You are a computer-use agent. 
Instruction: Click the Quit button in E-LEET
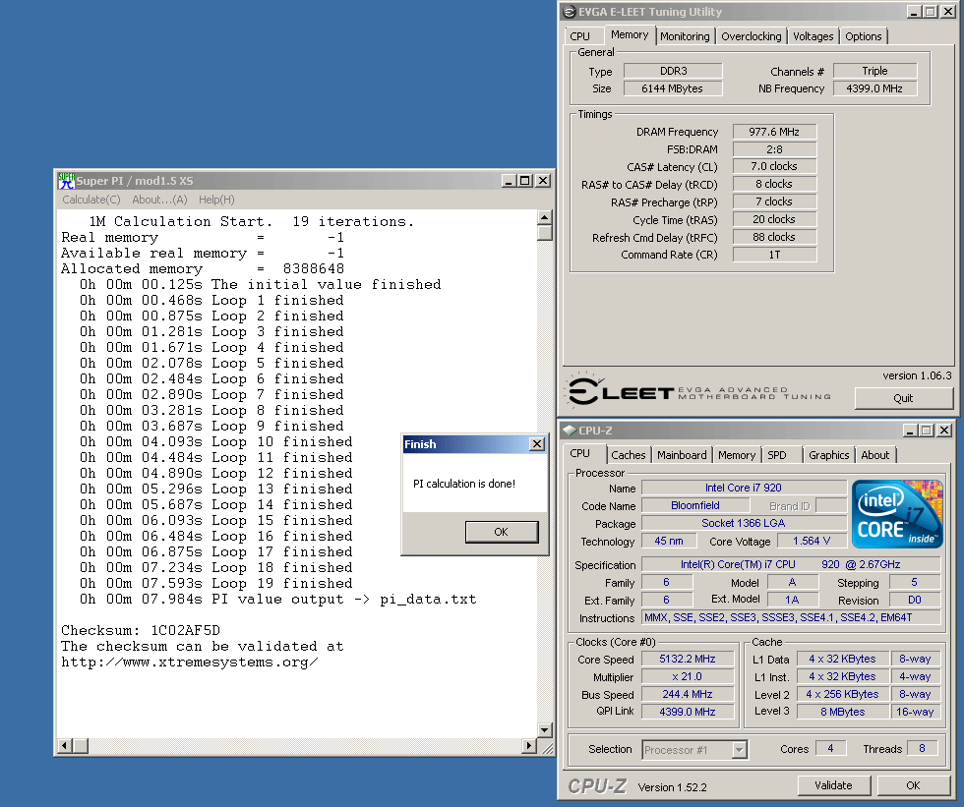pyautogui.click(x=903, y=398)
